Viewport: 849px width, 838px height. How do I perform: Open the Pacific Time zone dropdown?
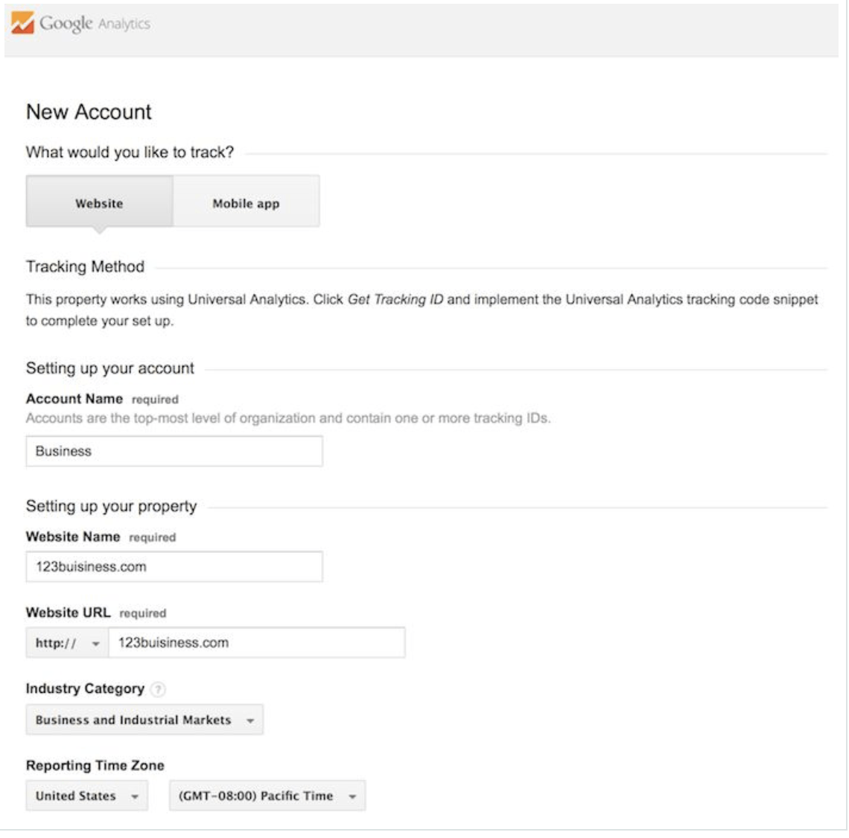click(x=267, y=796)
